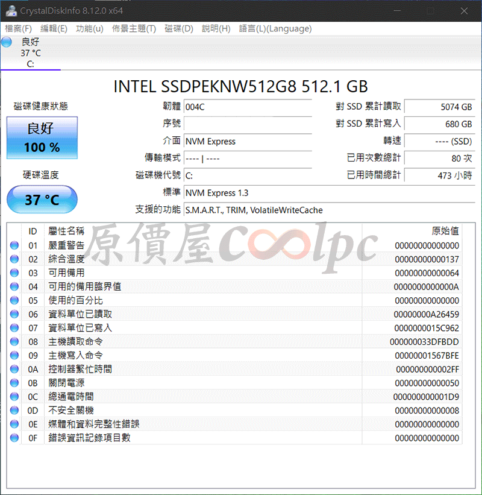Click the 傳輸模式 field showing ---- | ----
This screenshot has width=482, height=495.
tap(248, 158)
